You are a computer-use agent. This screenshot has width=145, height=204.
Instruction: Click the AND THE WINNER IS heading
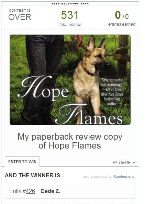point(34,175)
